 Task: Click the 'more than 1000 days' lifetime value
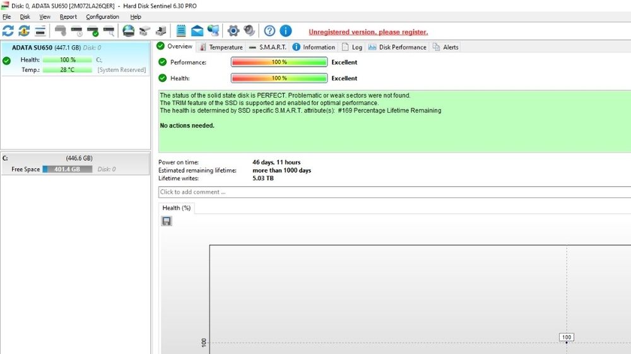coord(281,170)
